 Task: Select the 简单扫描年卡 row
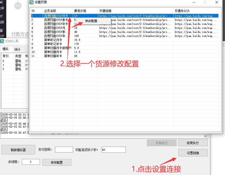click(x=125, y=56)
